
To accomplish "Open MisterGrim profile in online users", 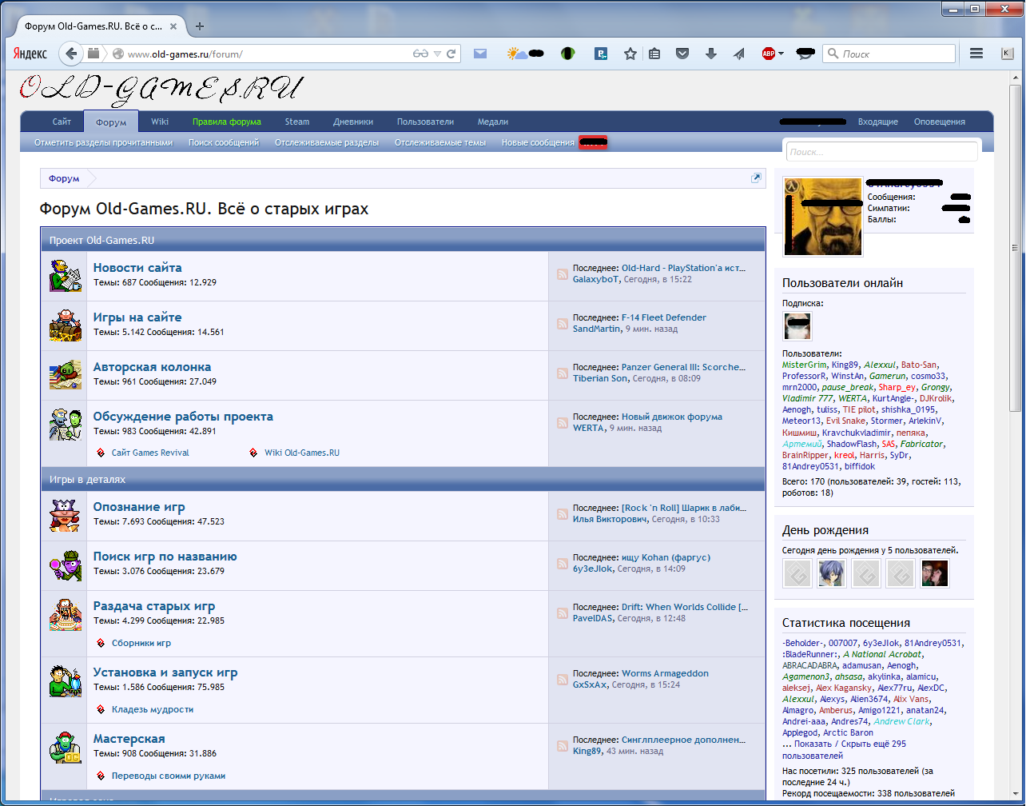I will coord(805,365).
